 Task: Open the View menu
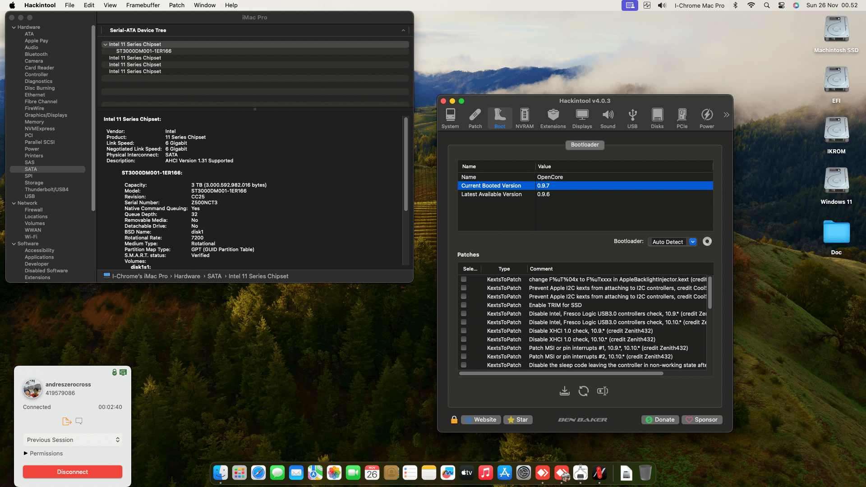110,5
